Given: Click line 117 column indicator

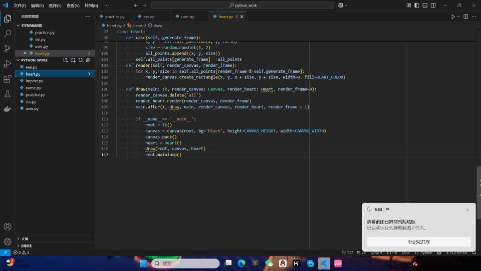Looking at the screenshot, I should [354, 252].
